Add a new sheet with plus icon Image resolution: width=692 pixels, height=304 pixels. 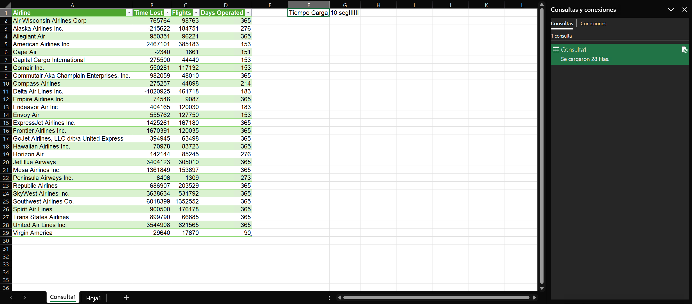(127, 298)
